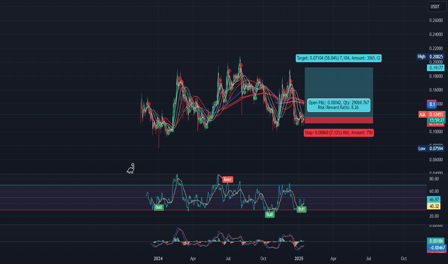
Task: Click the dinosaur icon on the chart
Action: 131,168
